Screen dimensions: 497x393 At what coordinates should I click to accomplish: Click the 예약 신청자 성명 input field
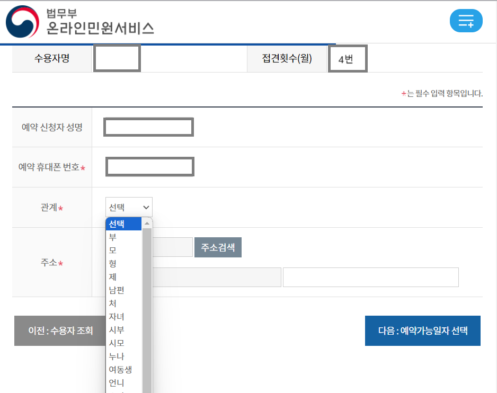coord(148,127)
